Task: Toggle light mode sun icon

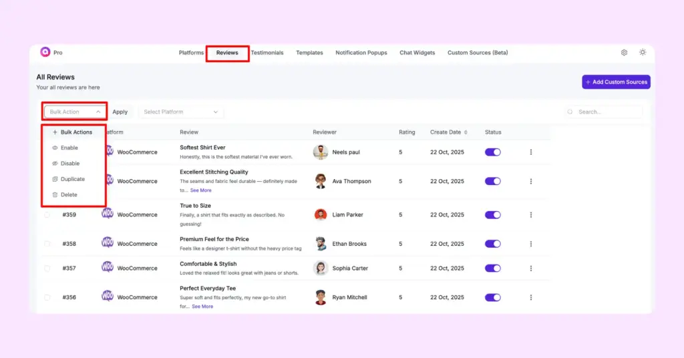Action: point(643,52)
